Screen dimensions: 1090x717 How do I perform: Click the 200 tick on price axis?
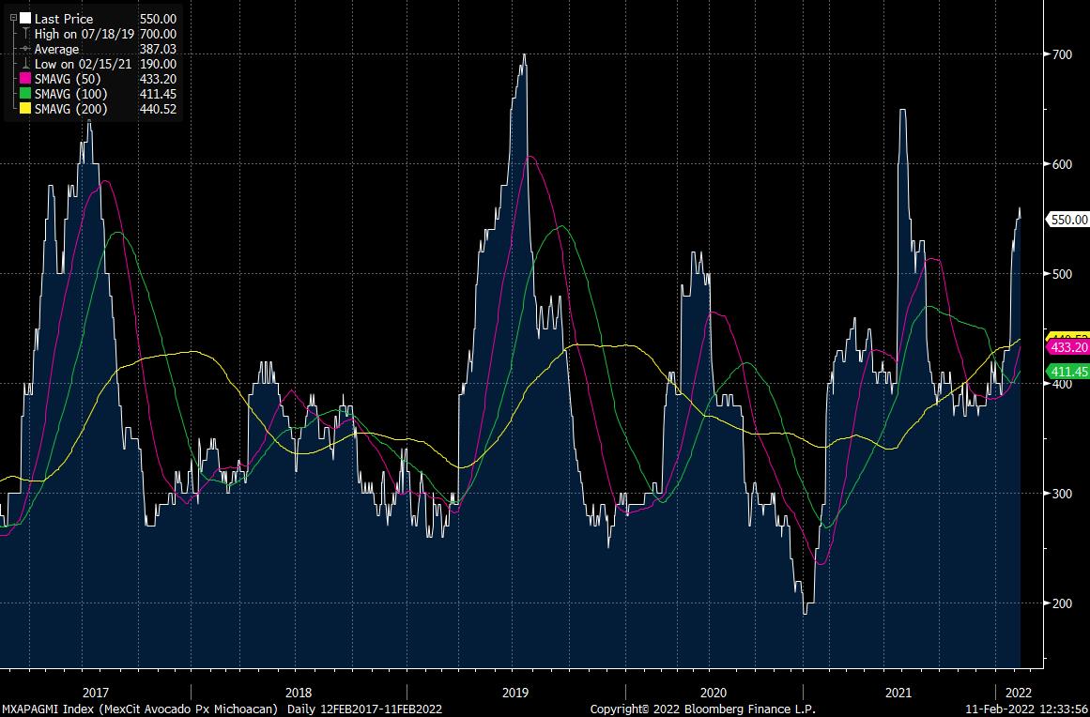(x=1063, y=603)
